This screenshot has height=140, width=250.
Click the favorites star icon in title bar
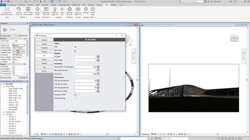click(x=212, y=2)
